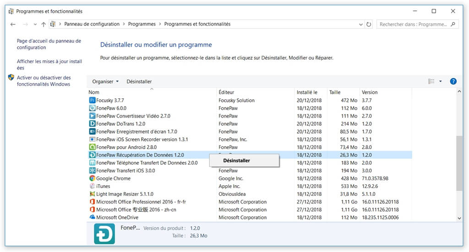Click the vertical scrollbar thumb
The image size is (469, 252).
pyautogui.click(x=459, y=163)
